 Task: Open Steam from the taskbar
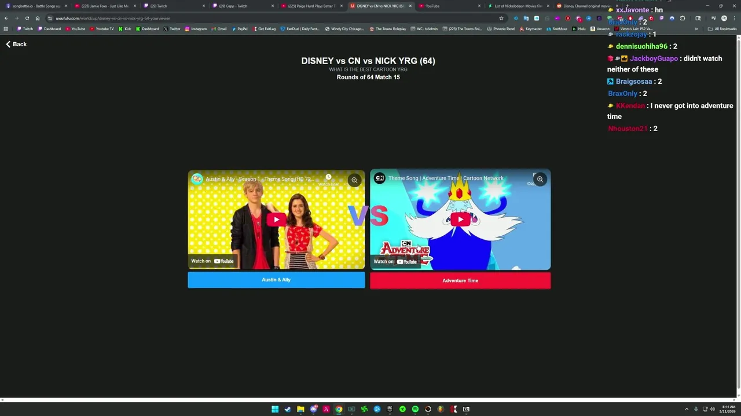click(x=288, y=409)
